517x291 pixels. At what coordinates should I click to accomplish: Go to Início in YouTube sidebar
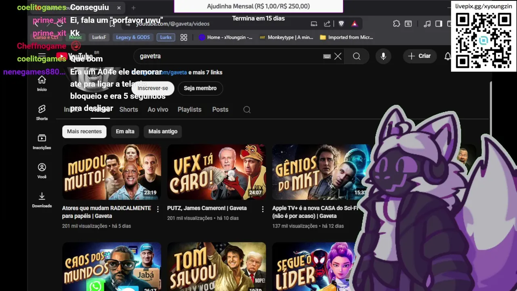[42, 84]
